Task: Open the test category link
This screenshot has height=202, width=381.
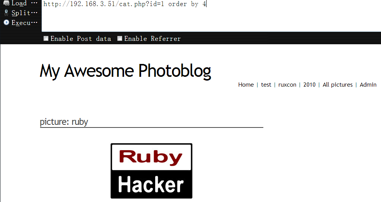Action: coord(266,85)
